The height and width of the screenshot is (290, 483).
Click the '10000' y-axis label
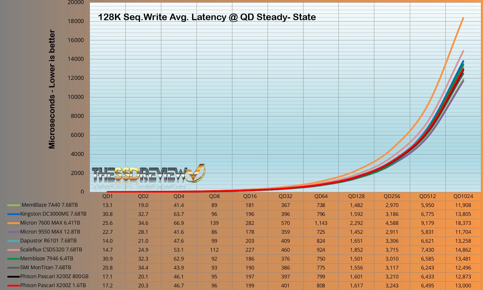[x=76, y=97]
